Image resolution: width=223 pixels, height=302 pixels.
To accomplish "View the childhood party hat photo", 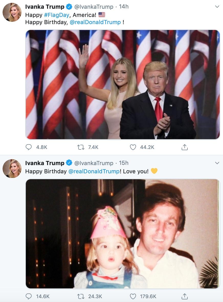I will [x=122, y=234].
